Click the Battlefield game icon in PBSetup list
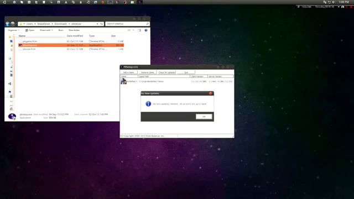This screenshot has height=199, width=354. (123, 81)
